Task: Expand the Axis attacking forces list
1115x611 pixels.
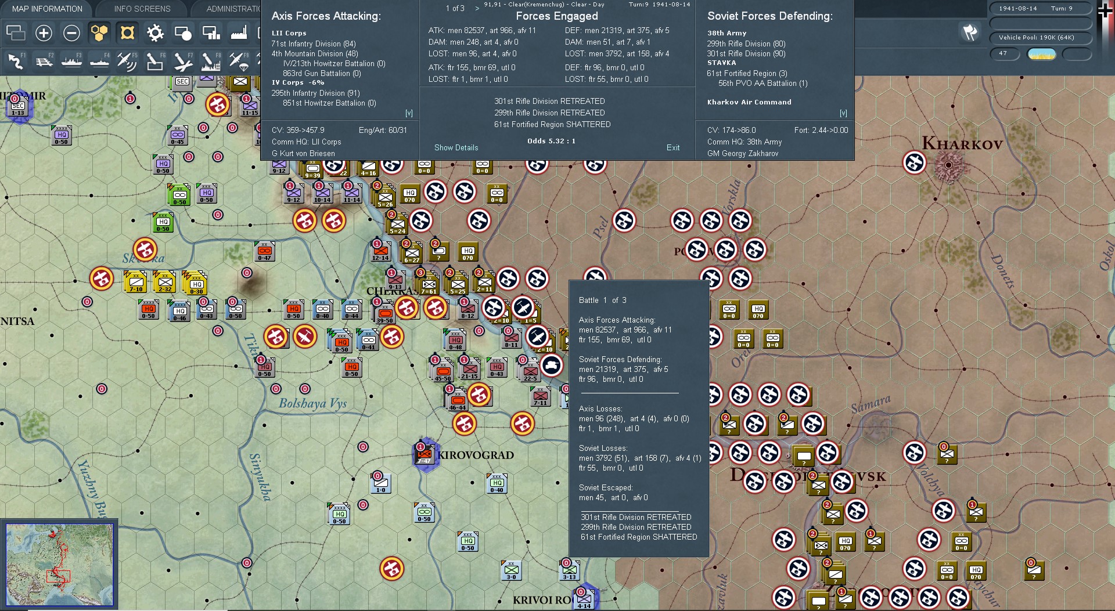Action: click(409, 113)
